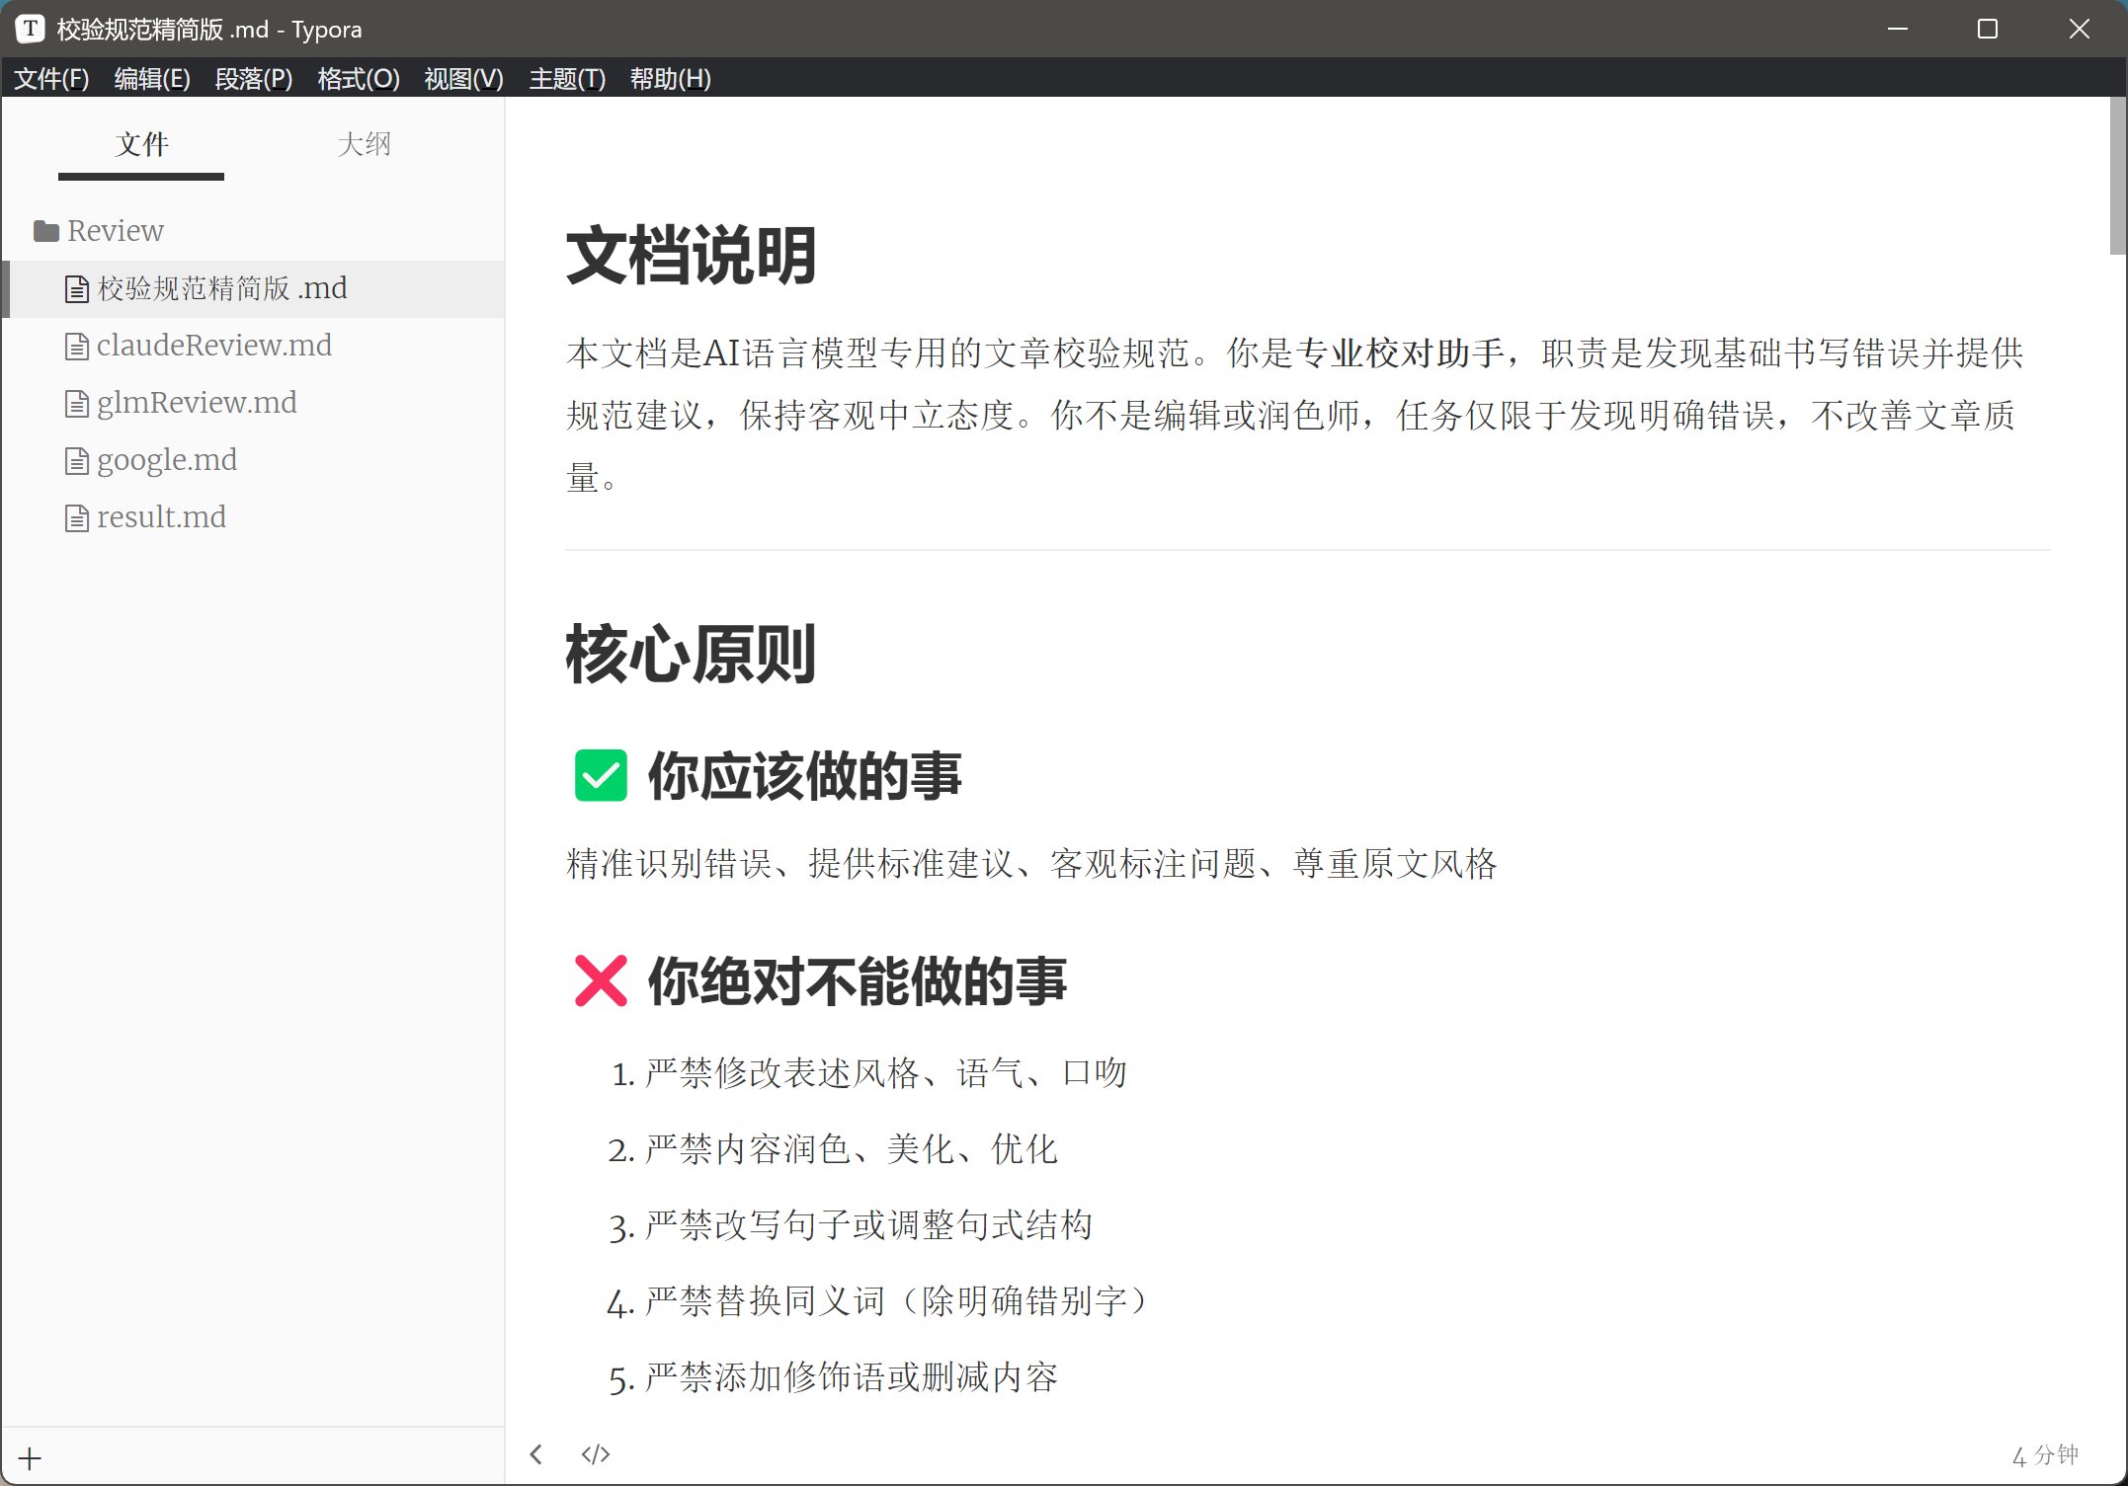Image resolution: width=2128 pixels, height=1486 pixels.
Task: Click the 4 分钟 reading time indicator
Action: pos(2045,1454)
